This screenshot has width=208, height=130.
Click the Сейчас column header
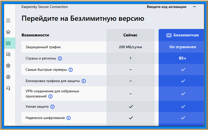click(x=130, y=35)
